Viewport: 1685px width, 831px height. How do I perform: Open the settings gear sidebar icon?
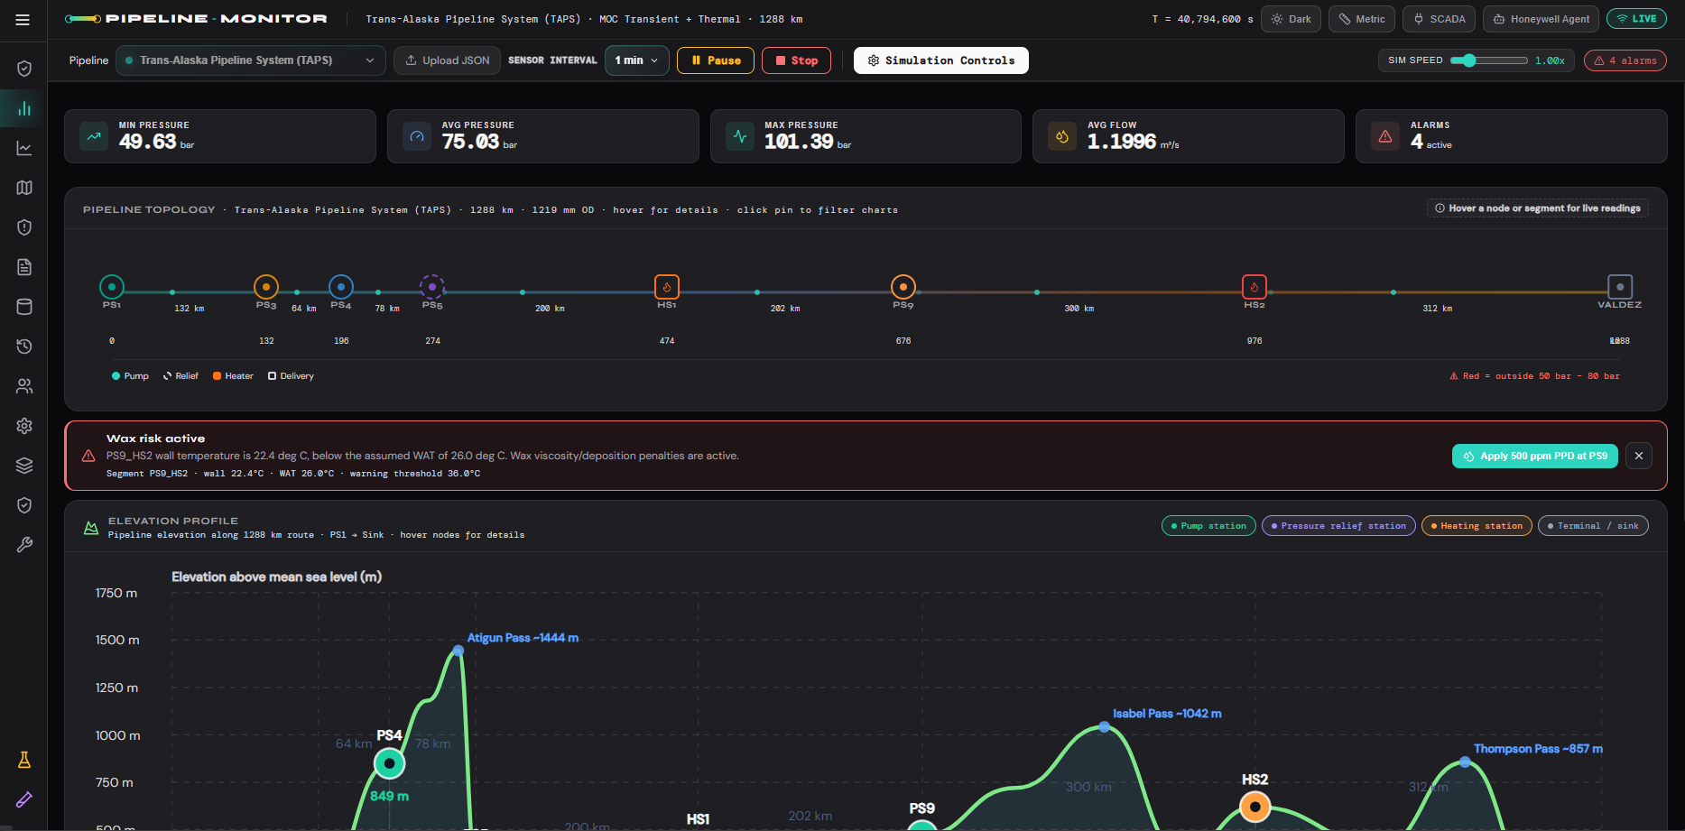pos(24,426)
